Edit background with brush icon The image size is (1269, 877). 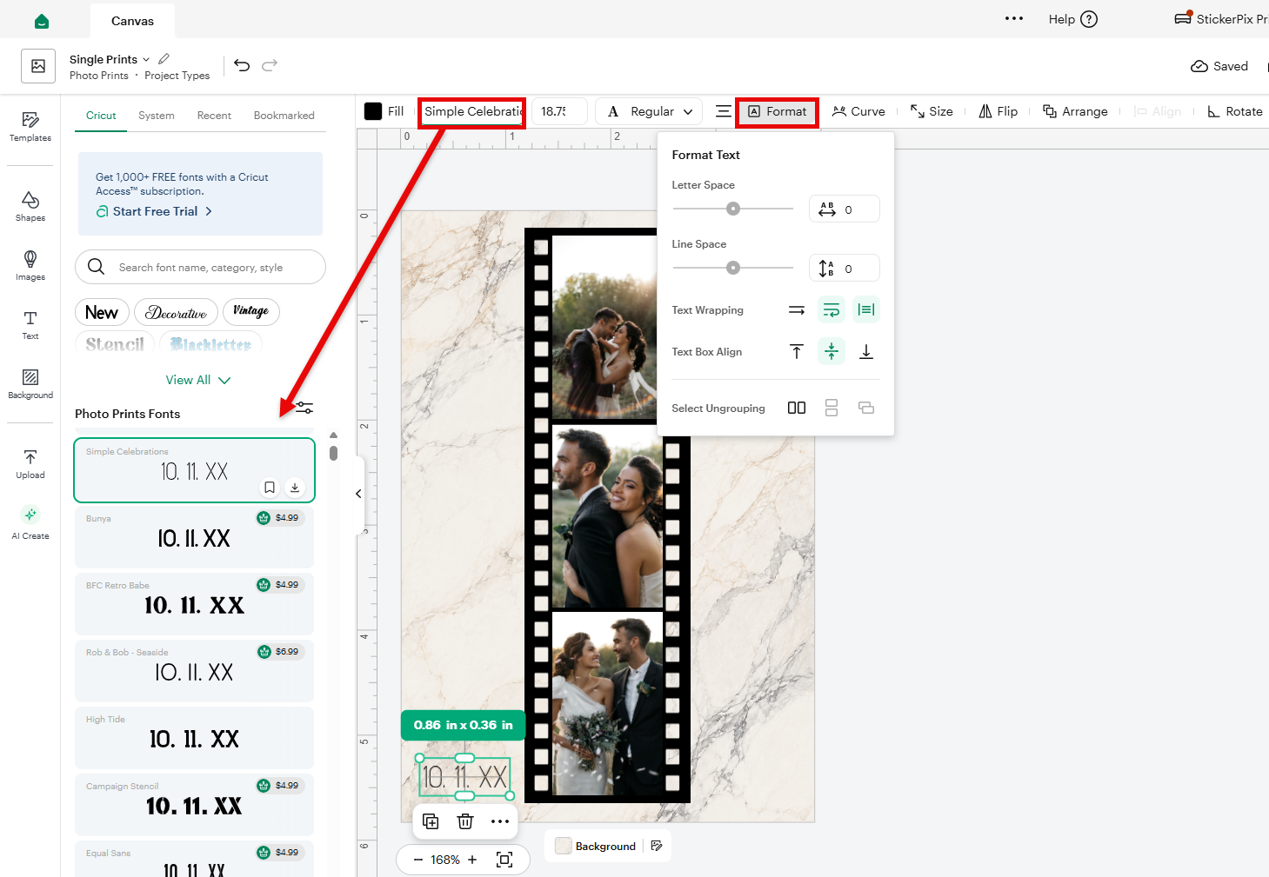[657, 846]
